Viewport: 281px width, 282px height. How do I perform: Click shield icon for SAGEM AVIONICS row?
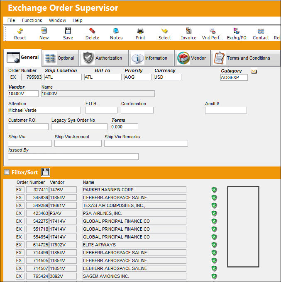[214, 276]
